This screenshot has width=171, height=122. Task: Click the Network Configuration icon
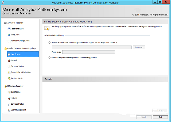9,41
